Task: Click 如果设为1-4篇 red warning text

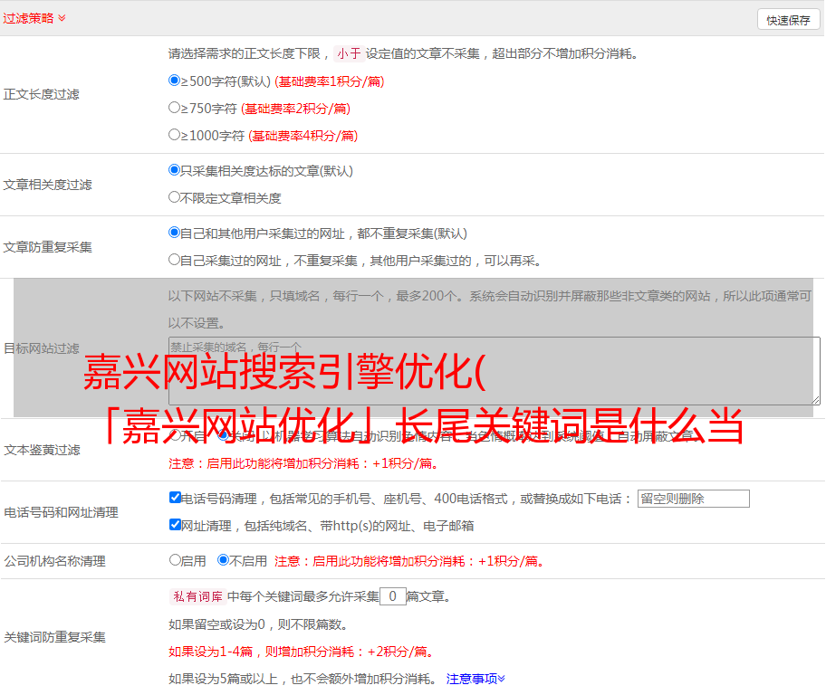Action: (303, 652)
